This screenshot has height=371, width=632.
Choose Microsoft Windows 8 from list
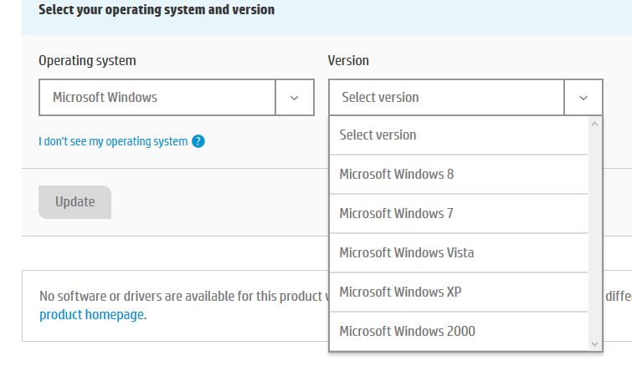[x=459, y=175]
